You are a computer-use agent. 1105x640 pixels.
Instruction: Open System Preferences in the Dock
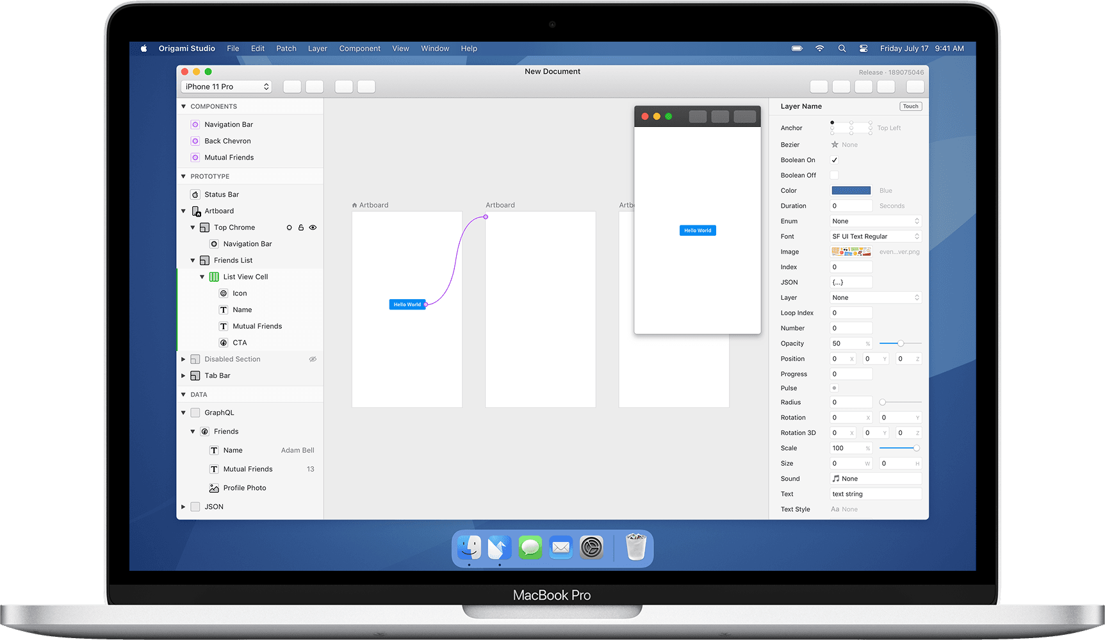pos(592,548)
